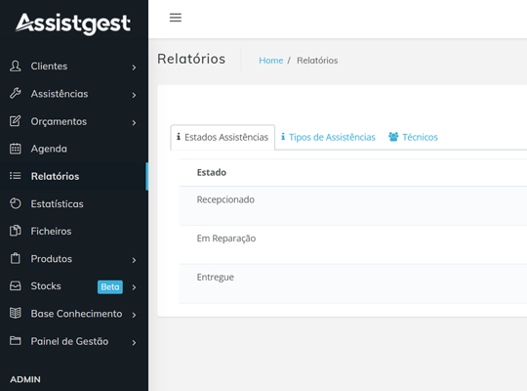Image resolution: width=527 pixels, height=391 pixels.
Task: Click the Orçamentos edit icon
Action: (15, 121)
